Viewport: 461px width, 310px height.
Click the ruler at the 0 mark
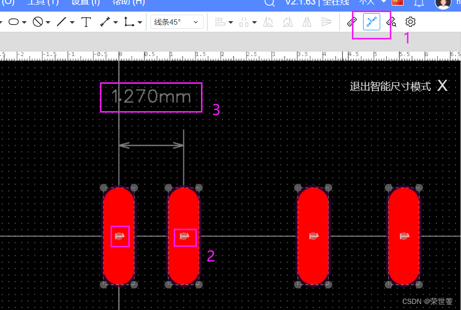tap(120, 56)
